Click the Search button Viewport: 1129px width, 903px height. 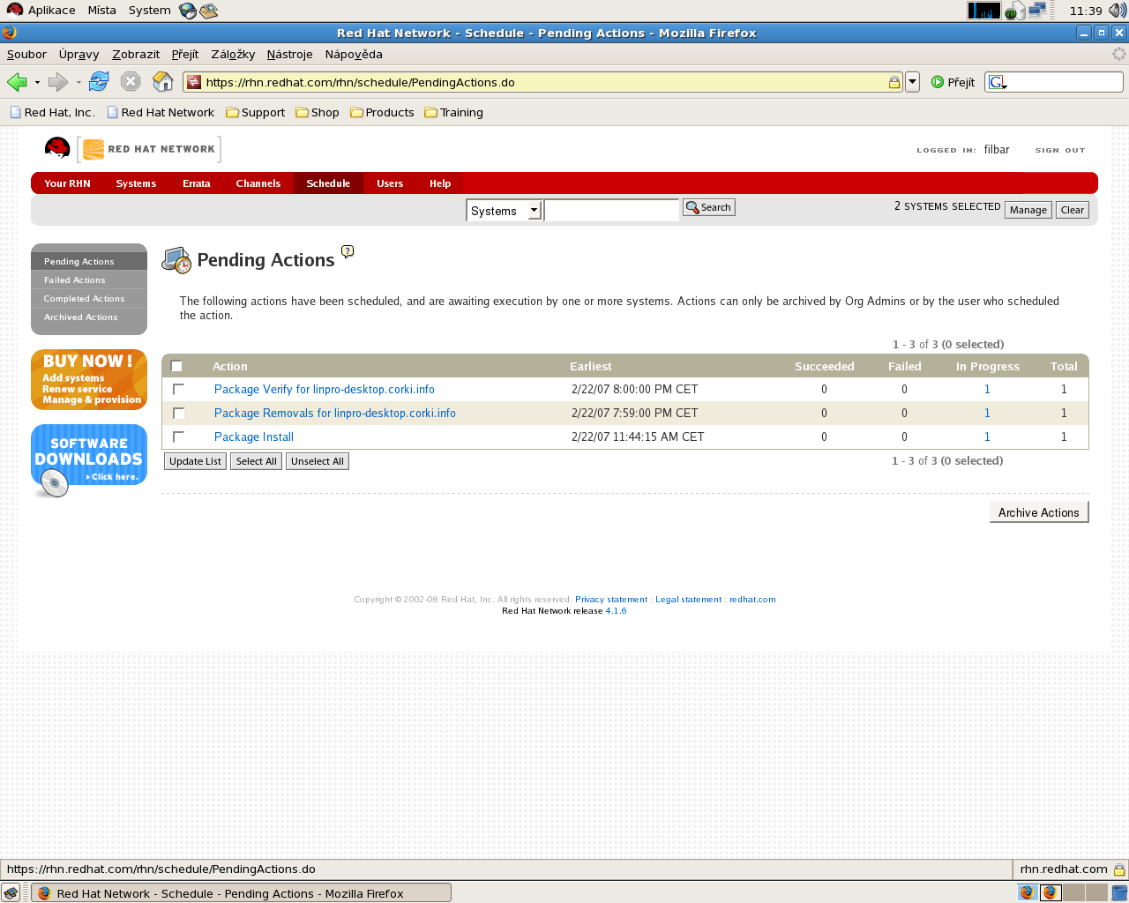point(709,207)
